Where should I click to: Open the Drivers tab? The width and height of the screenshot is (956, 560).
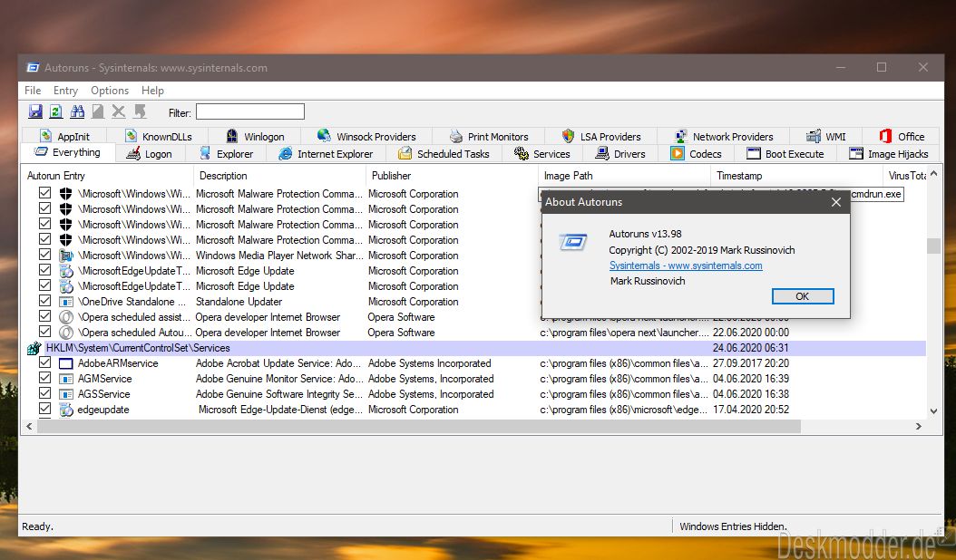point(620,154)
